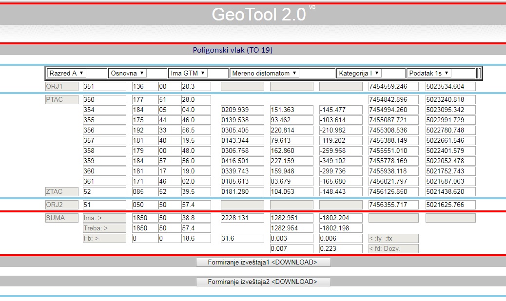The image size is (506, 301).
Task: Click Formiranje izveštaja1 DOWNLOAD button
Action: [x=263, y=263]
